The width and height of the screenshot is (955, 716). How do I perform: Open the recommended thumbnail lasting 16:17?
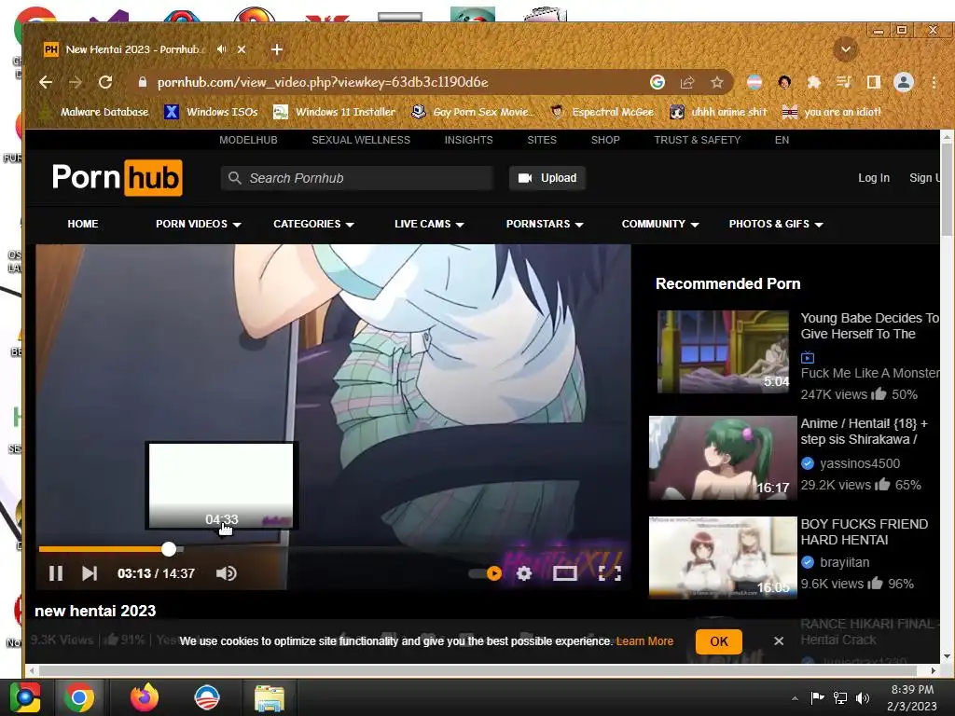pyautogui.click(x=723, y=458)
